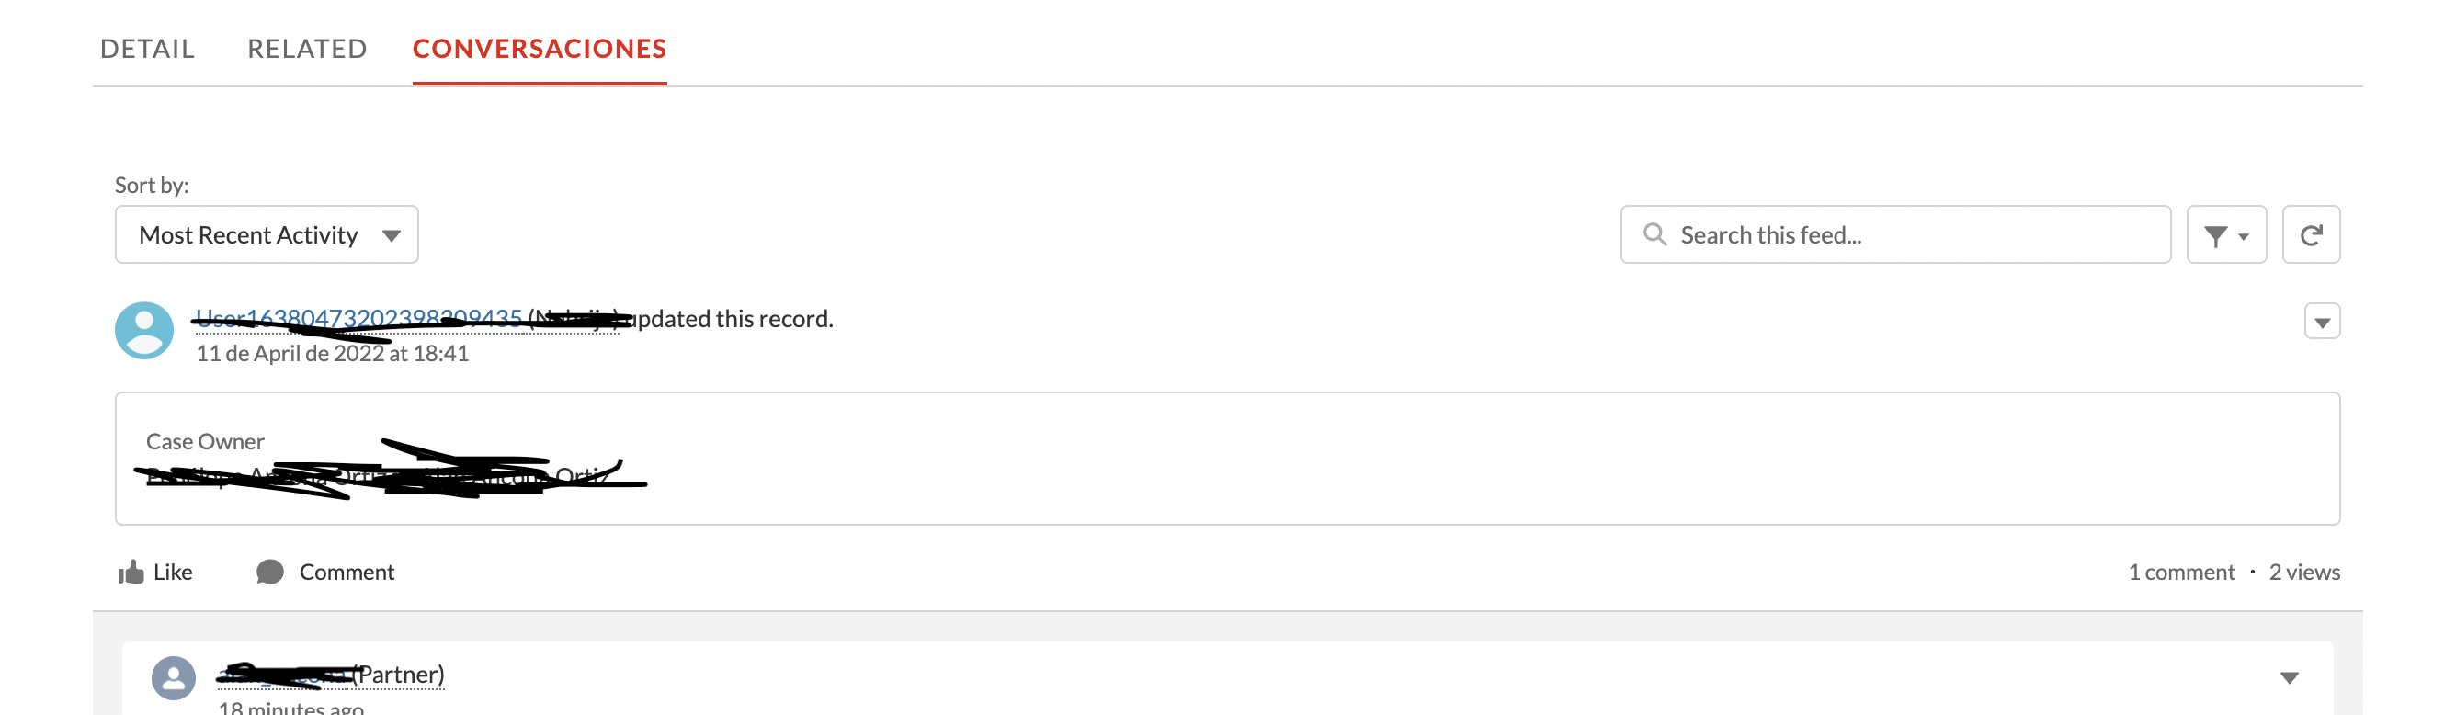Screen dimensions: 2456x715
Task: Click the Like button label
Action: click(173, 572)
